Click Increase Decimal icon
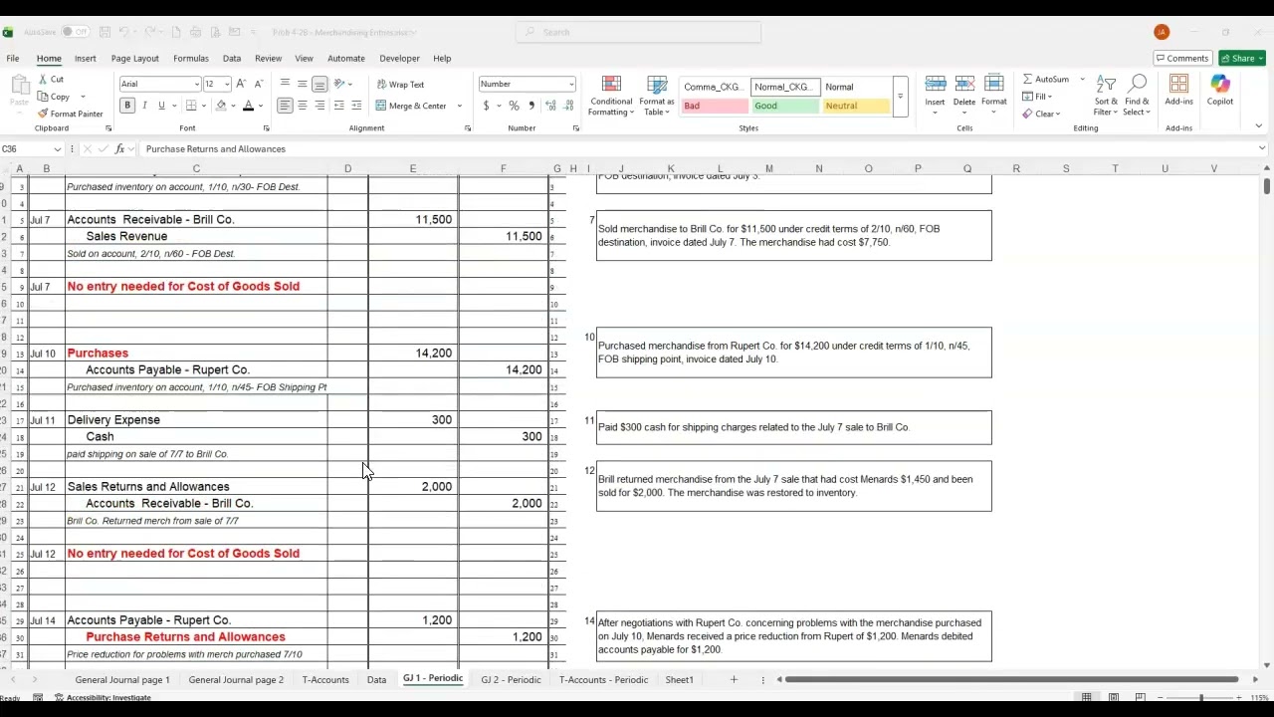The height and width of the screenshot is (717, 1274). 550,106
